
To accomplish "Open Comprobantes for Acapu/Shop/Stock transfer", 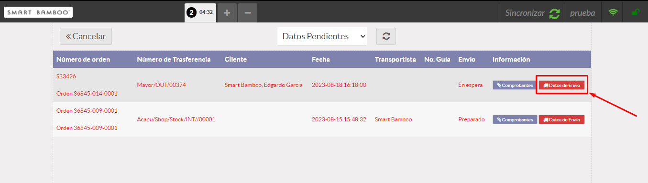I will coord(515,119).
